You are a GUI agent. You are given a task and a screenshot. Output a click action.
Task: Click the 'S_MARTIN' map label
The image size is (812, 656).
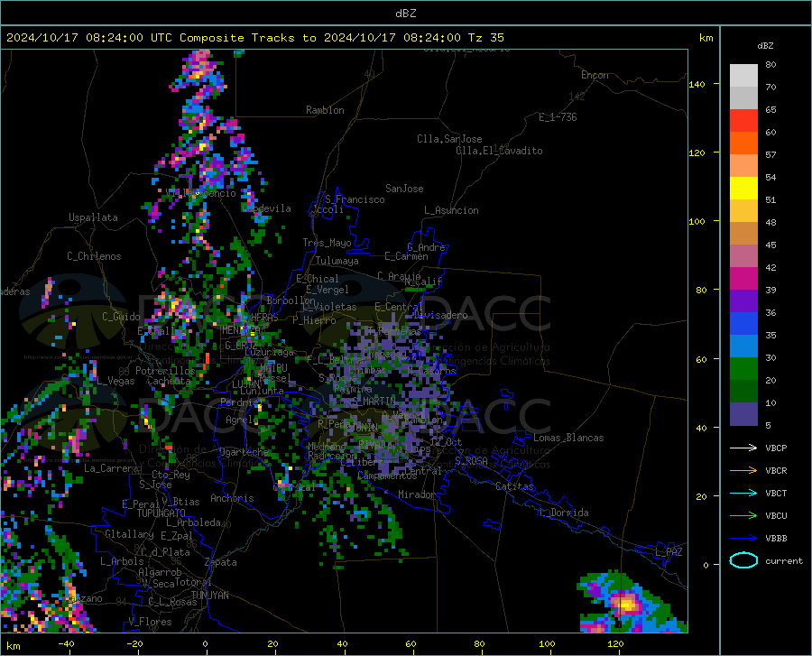click(374, 402)
